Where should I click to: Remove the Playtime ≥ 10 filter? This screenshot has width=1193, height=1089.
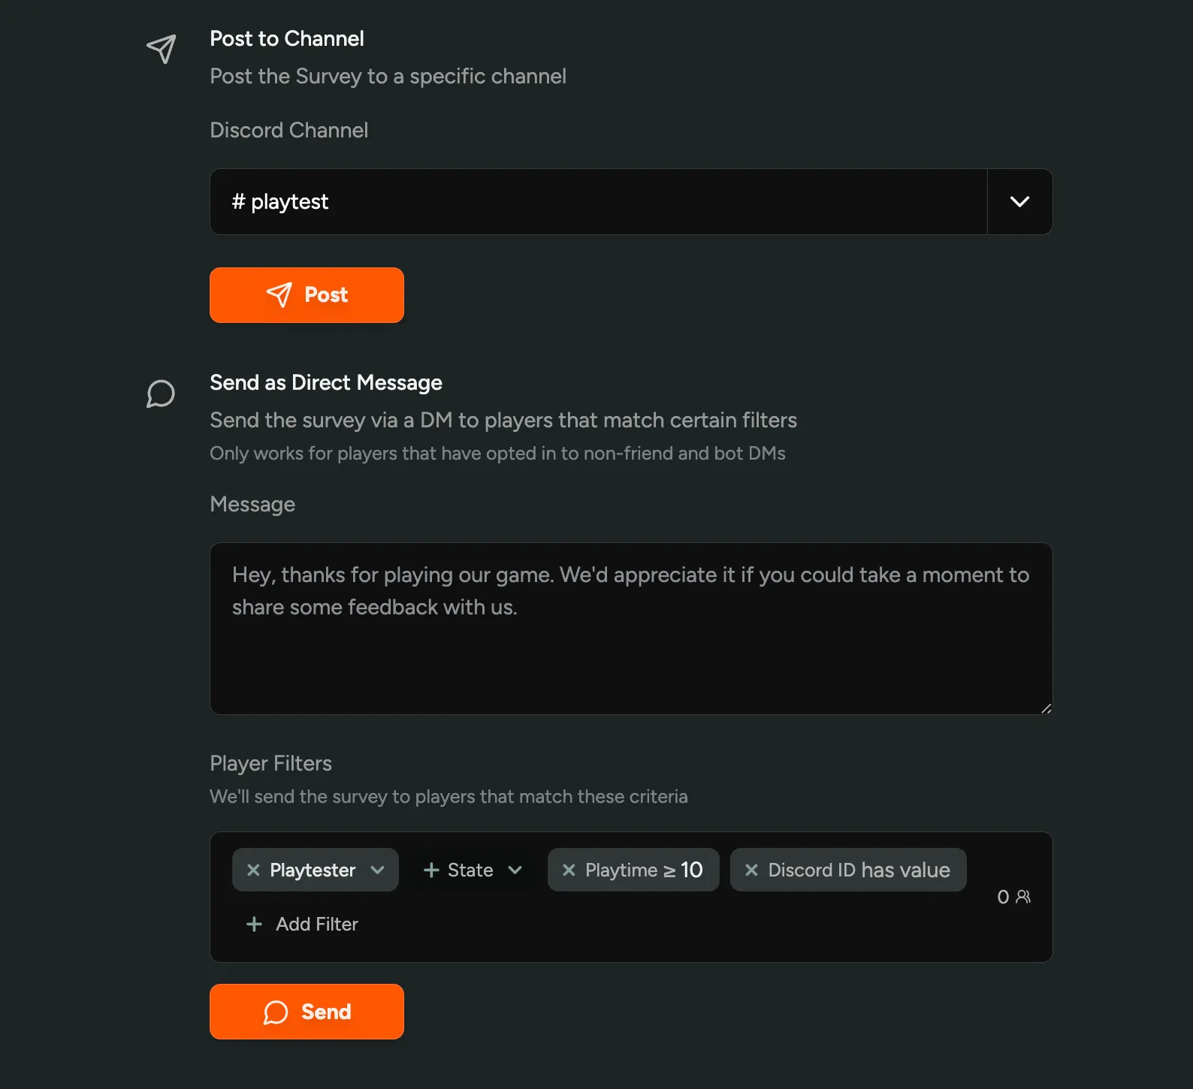pyautogui.click(x=569, y=870)
